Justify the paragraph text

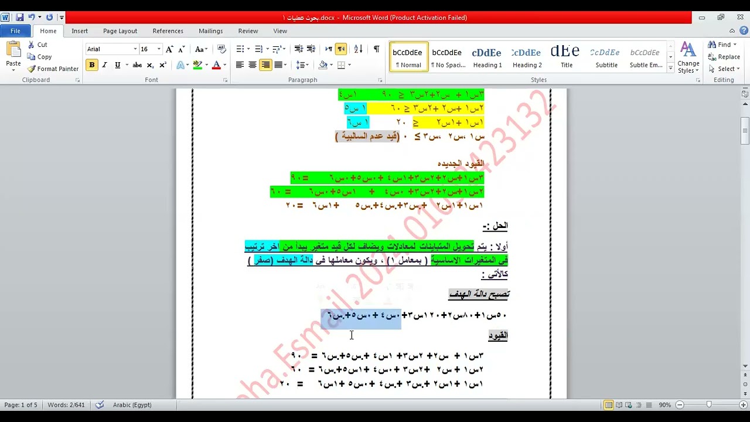point(278,65)
